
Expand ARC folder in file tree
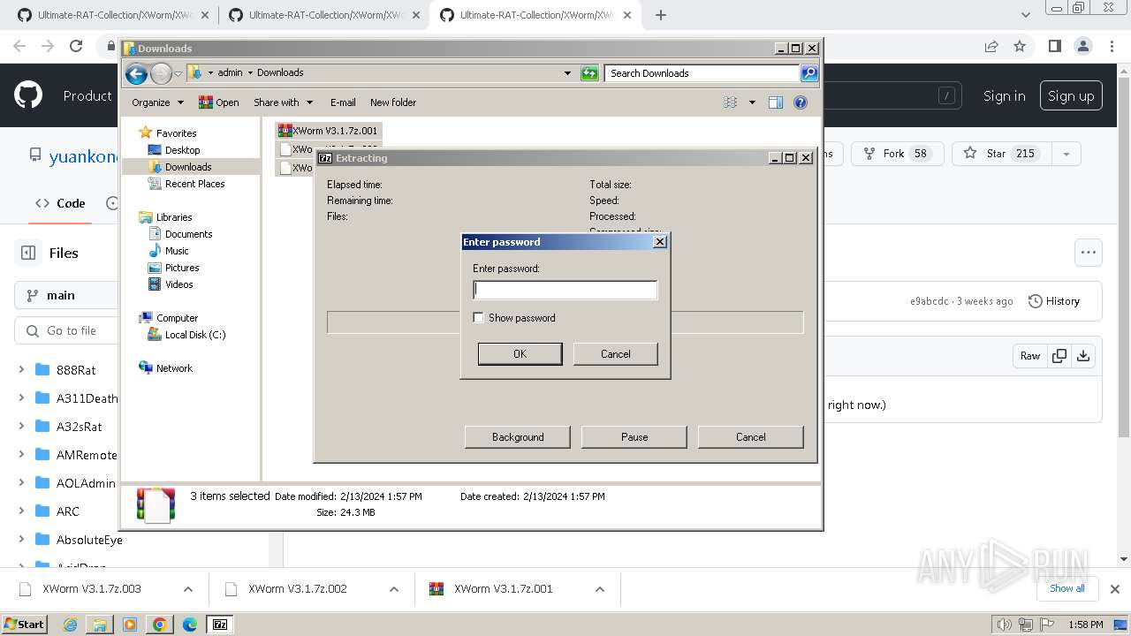pos(22,511)
